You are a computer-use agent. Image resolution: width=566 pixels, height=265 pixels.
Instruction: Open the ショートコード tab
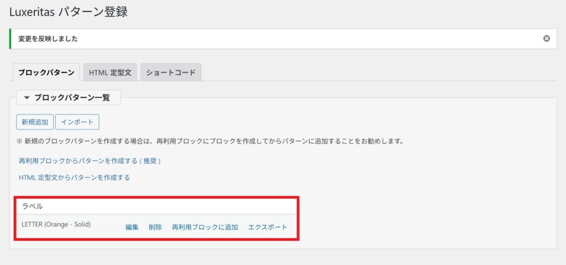(171, 72)
